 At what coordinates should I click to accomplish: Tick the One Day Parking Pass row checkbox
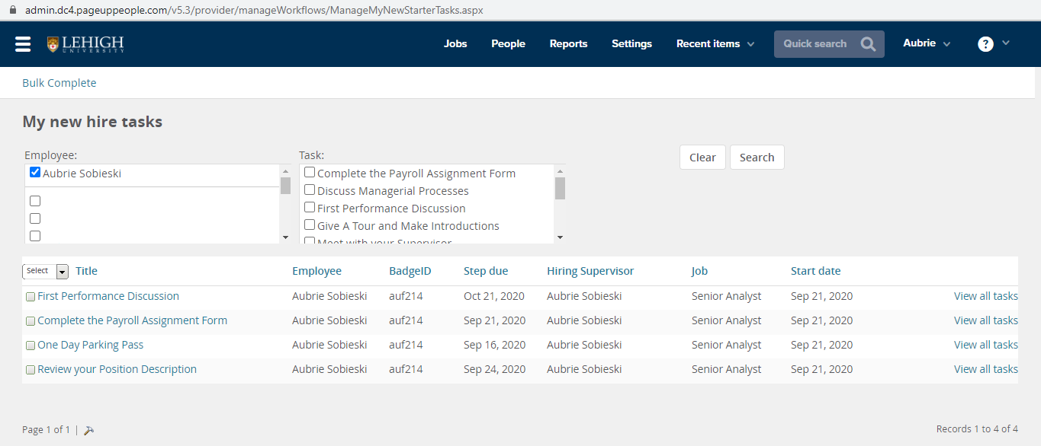coord(31,346)
